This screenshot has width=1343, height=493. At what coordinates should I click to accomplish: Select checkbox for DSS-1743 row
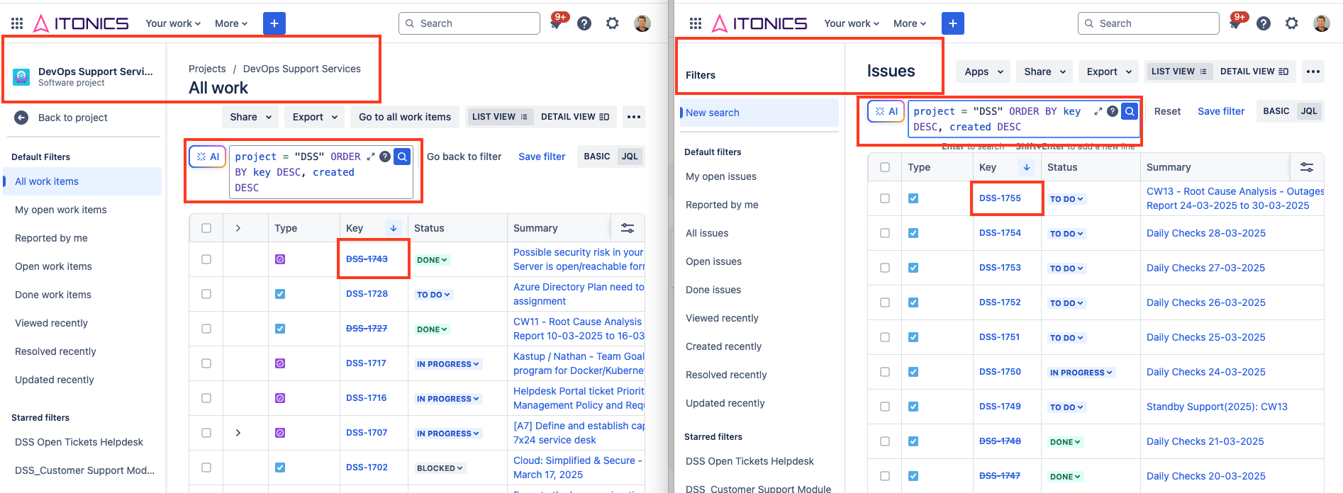(206, 259)
